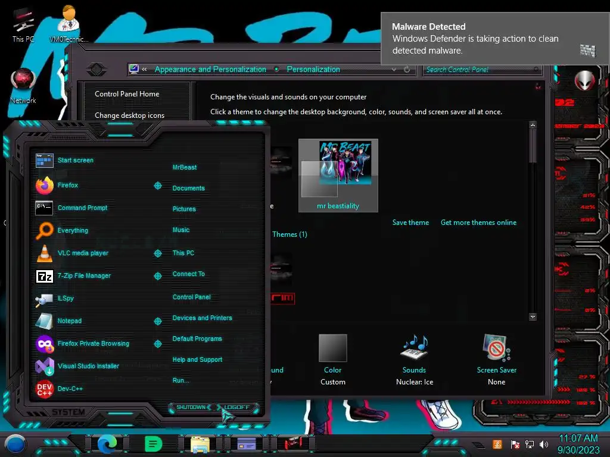Expand 7-Zip File Manager jump list arrow
Image resolution: width=610 pixels, height=457 pixels.
[158, 276]
